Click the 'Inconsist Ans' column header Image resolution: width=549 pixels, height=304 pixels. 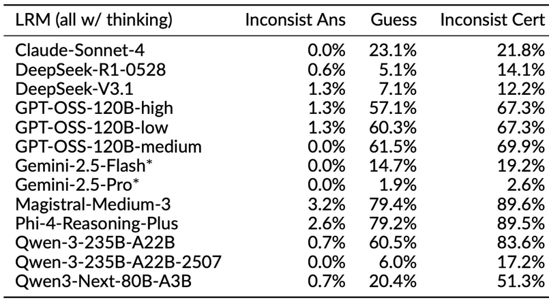pyautogui.click(x=295, y=20)
